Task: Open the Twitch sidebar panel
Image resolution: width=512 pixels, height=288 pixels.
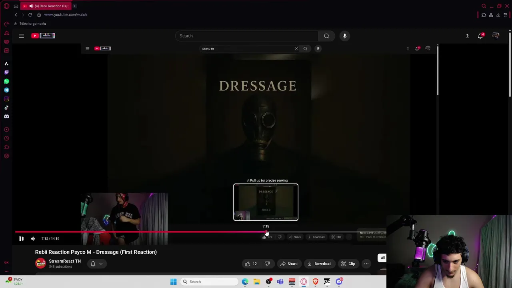Action: pyautogui.click(x=6, y=72)
